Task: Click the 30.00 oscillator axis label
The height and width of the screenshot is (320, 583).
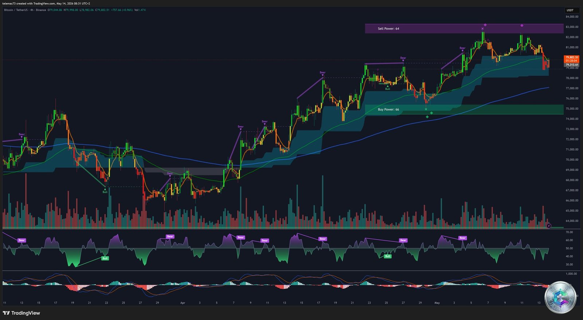Action: [x=569, y=265]
